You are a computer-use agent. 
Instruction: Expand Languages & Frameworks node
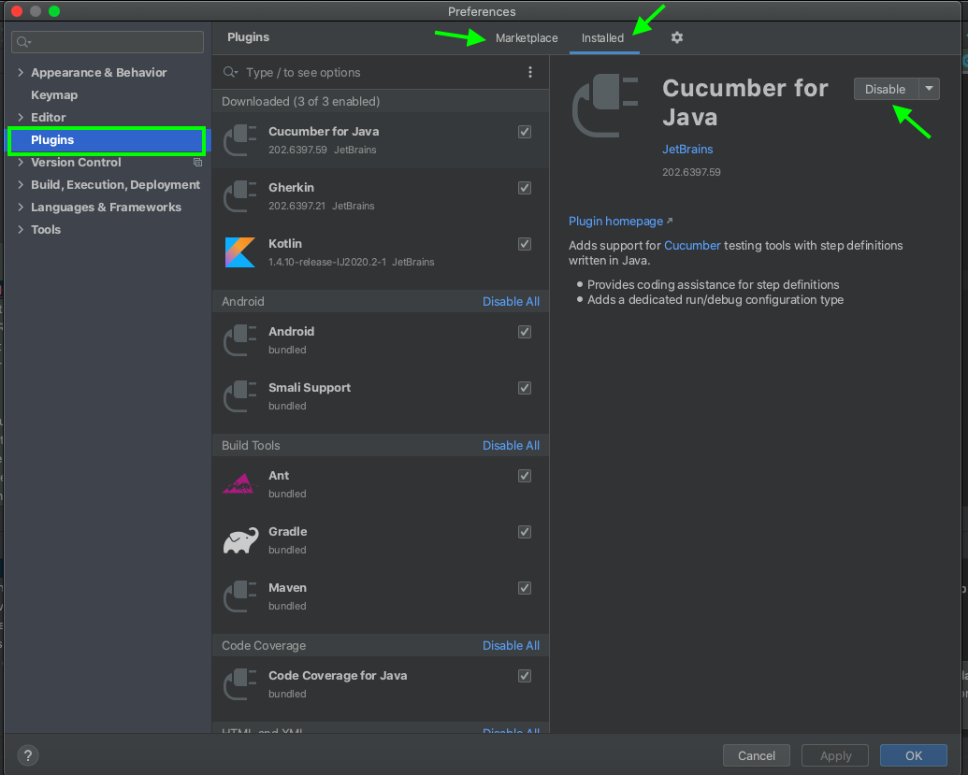tap(21, 207)
